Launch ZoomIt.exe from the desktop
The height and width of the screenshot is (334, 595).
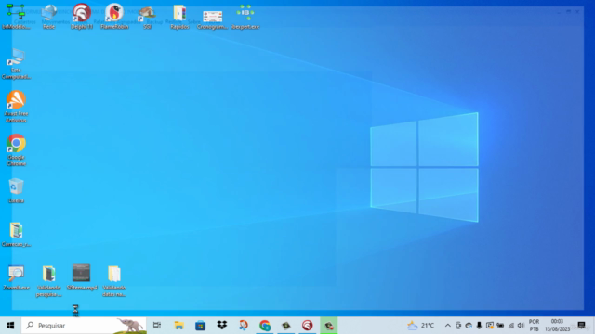tap(16, 278)
